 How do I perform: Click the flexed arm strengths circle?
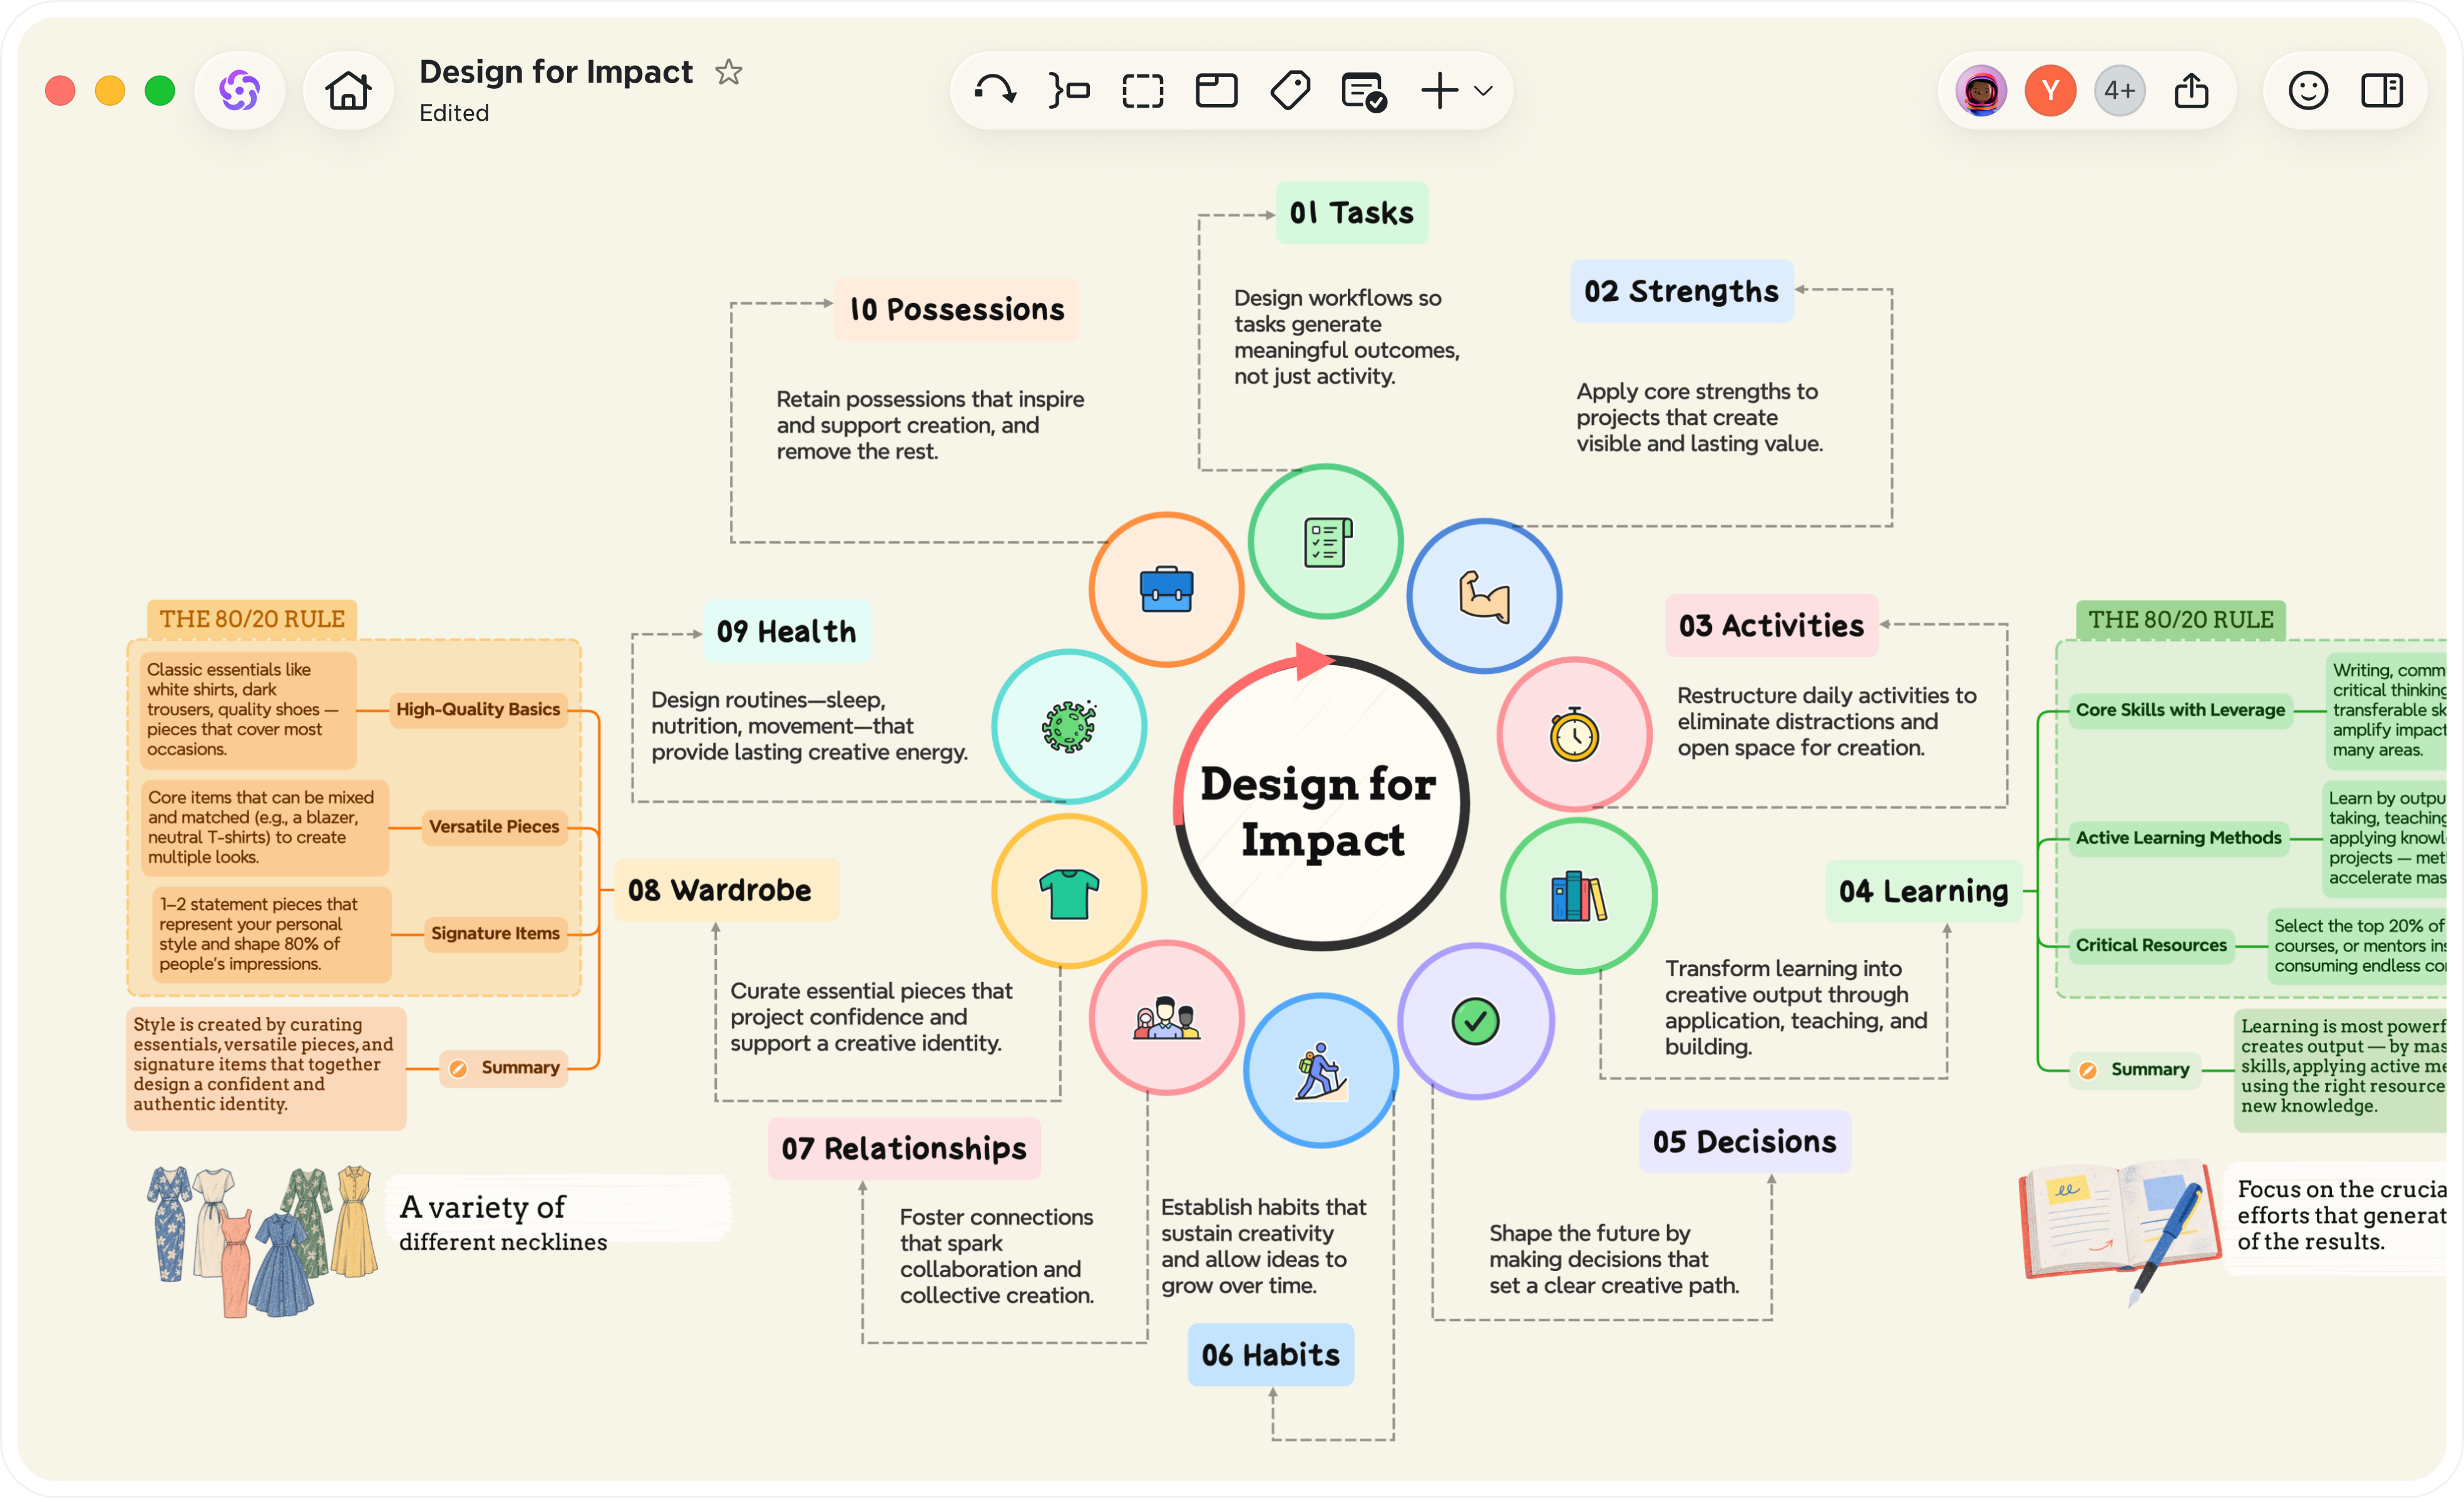[1485, 597]
